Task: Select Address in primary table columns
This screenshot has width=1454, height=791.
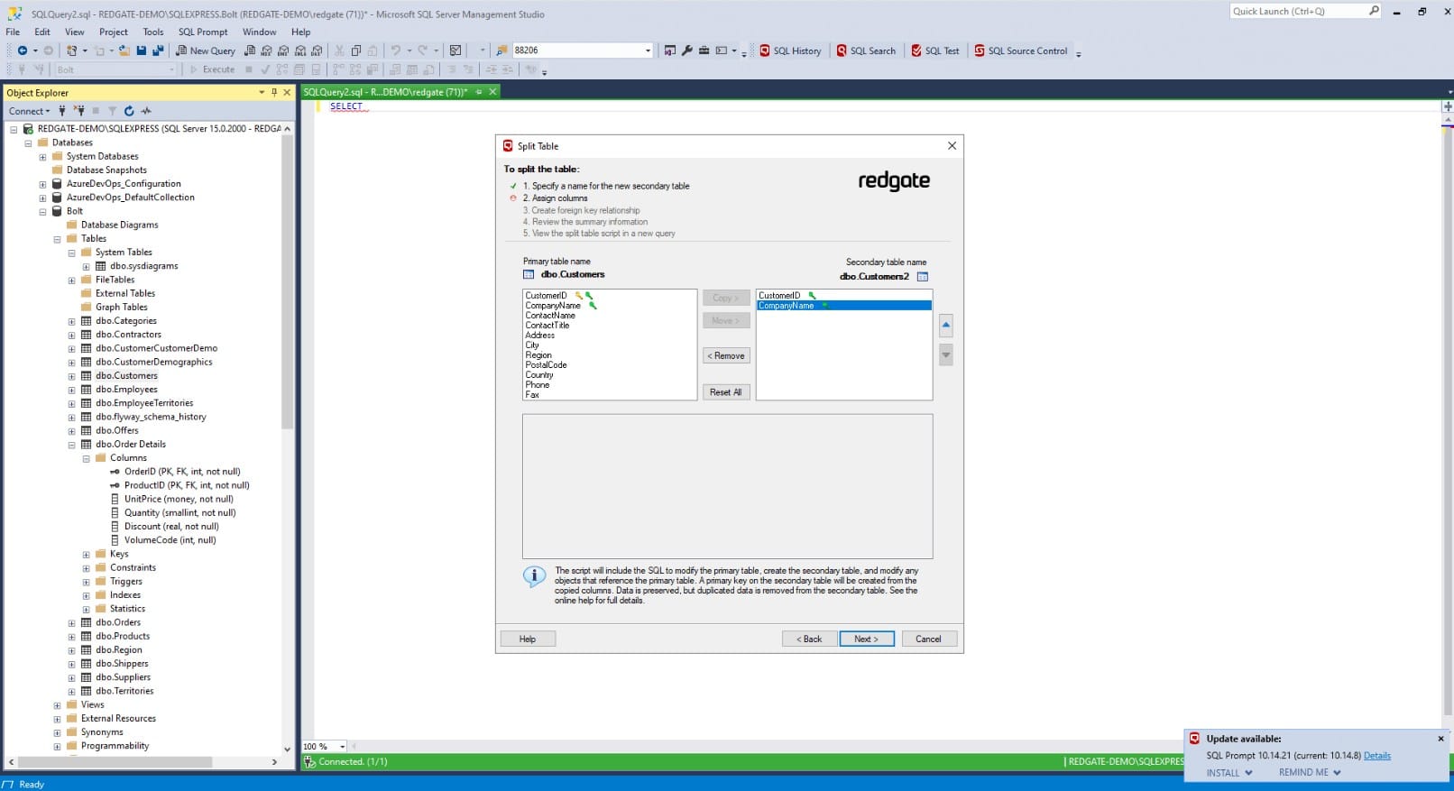Action: click(540, 336)
